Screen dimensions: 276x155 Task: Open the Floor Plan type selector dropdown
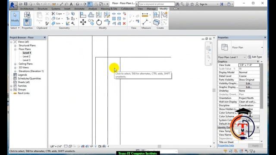(x=262, y=47)
